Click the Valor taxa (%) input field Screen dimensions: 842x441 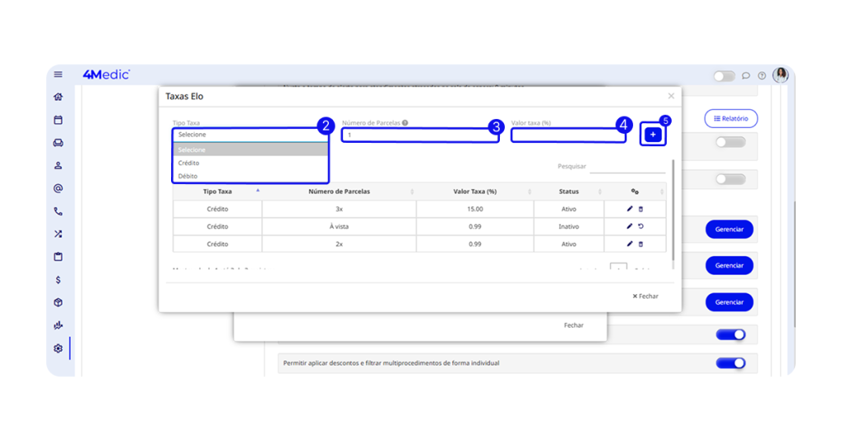(x=568, y=136)
